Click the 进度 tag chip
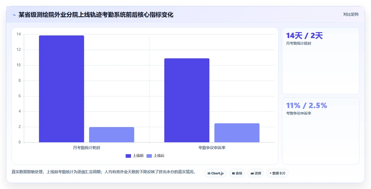Image resolution: width=371 pixels, height=189 pixels. pyautogui.click(x=256, y=173)
